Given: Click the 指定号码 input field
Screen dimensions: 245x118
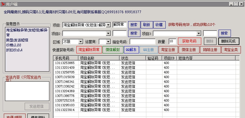Looking at the screenshot, I should [x=142, y=41].
